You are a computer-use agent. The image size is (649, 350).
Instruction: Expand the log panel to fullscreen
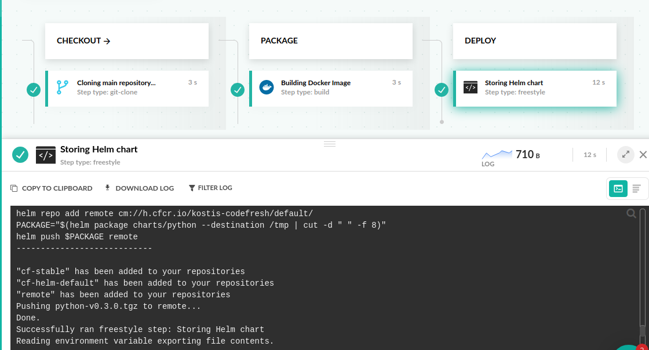click(625, 155)
